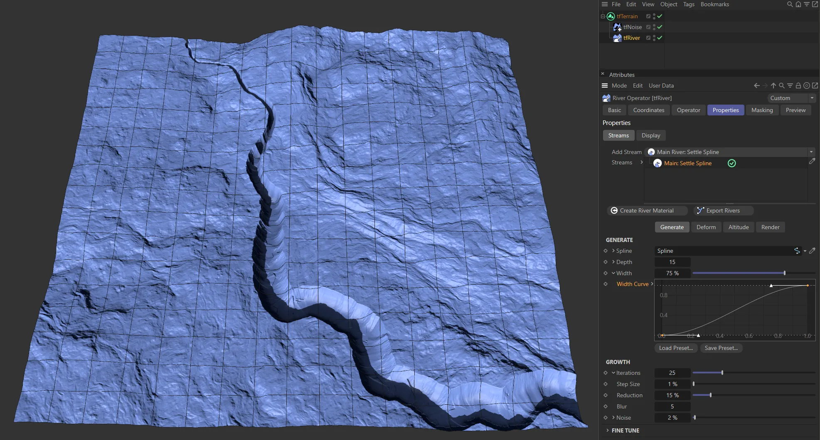This screenshot has width=820, height=440.
Task: Click the back arrow in Attributes navigation
Action: click(x=756, y=86)
